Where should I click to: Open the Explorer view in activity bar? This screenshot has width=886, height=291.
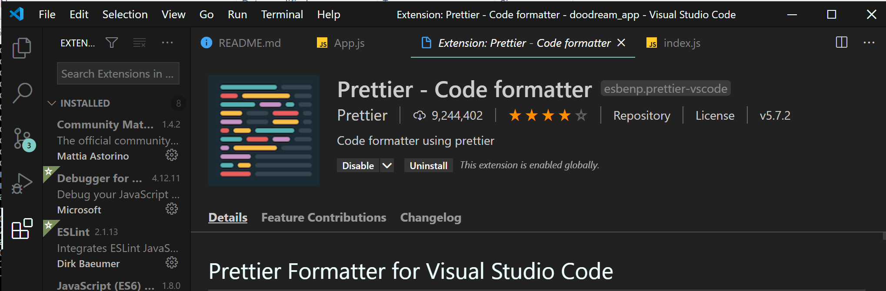pos(22,48)
